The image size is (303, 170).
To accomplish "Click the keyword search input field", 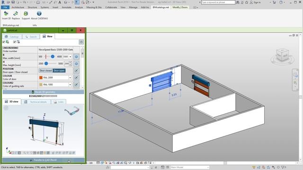I will coord(218,2).
